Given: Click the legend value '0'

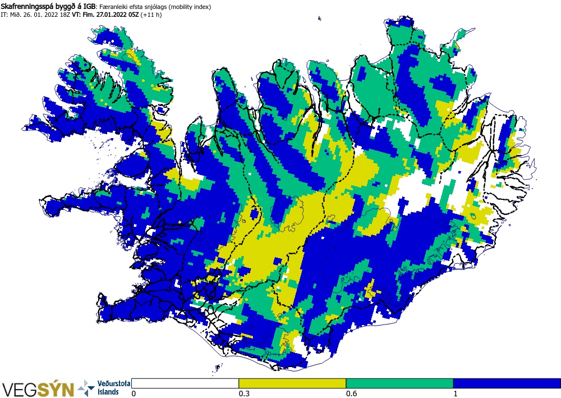Looking at the screenshot, I should tap(134, 394).
